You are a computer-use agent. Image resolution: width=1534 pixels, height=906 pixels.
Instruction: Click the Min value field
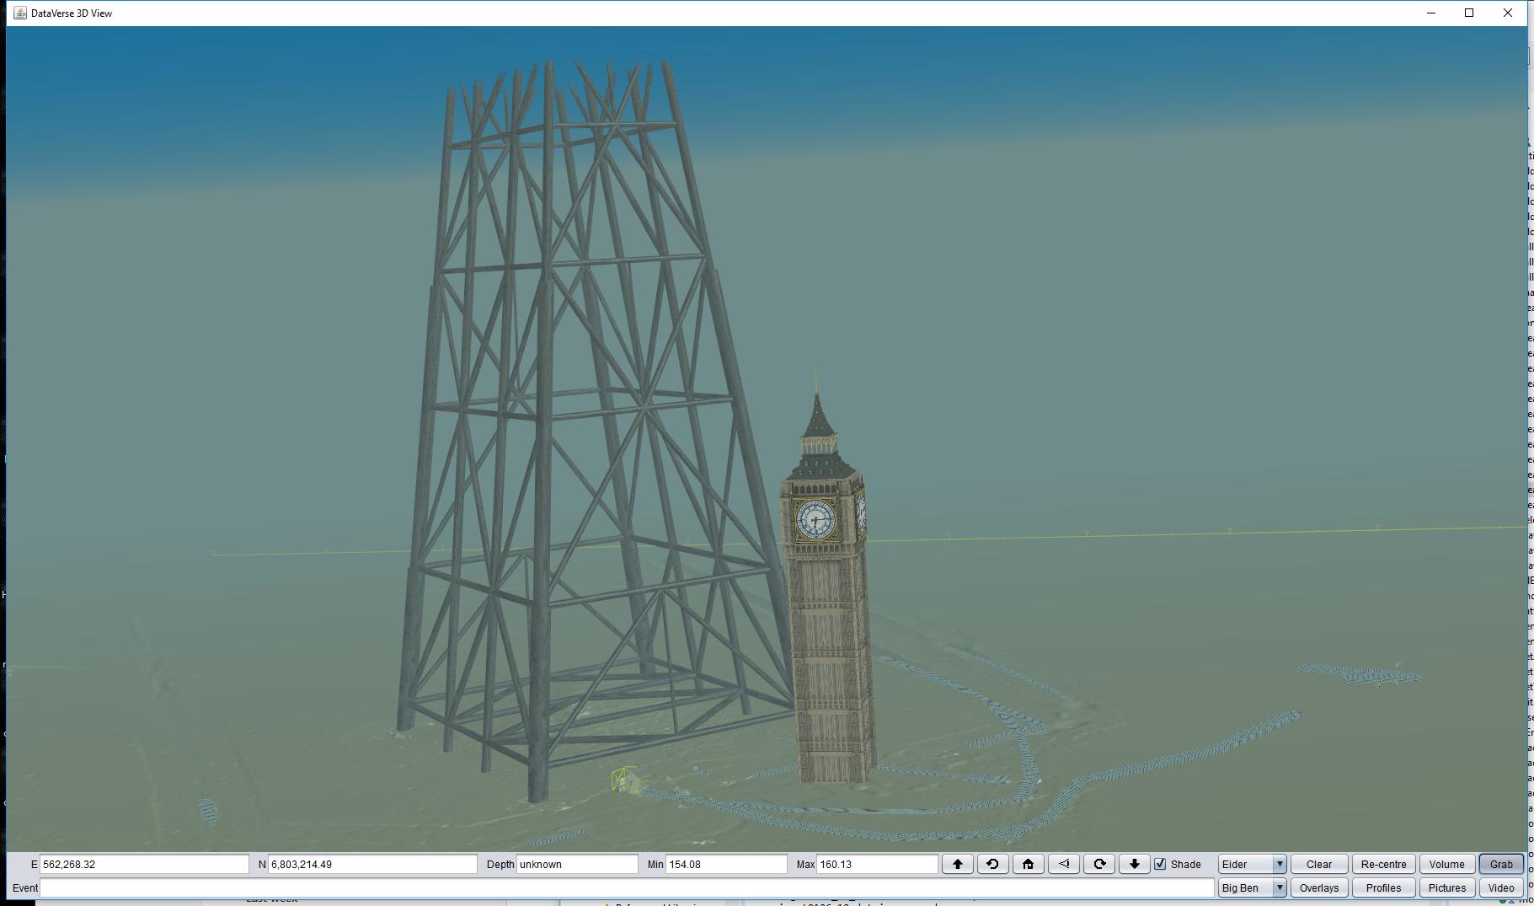pyautogui.click(x=726, y=864)
